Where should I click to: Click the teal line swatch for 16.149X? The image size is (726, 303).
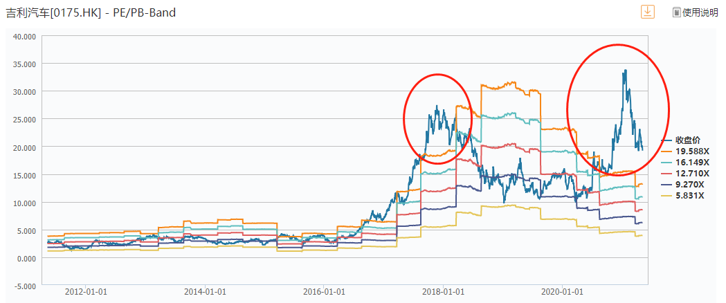667,163
